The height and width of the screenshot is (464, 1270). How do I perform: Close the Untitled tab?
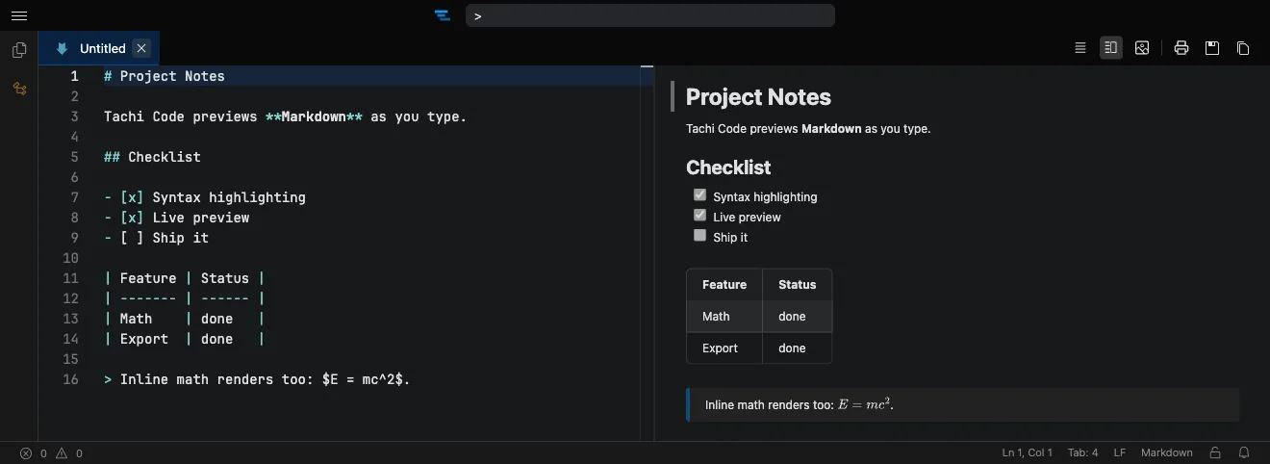point(141,48)
